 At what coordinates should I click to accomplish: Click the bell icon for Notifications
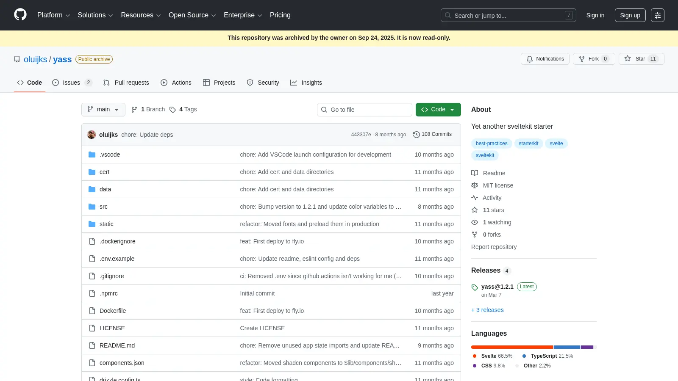point(530,59)
